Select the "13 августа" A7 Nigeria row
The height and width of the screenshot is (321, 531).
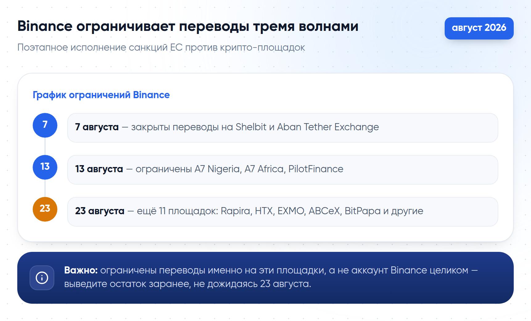pyautogui.click(x=282, y=170)
